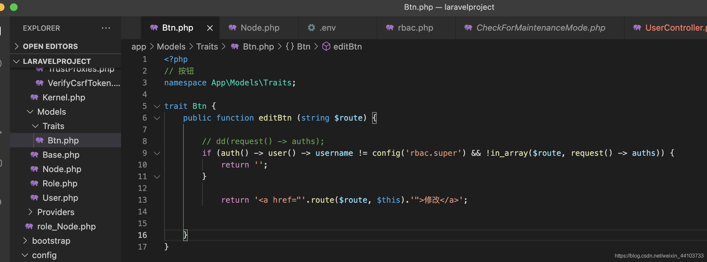Click the app breadcrumb segment

(x=139, y=47)
